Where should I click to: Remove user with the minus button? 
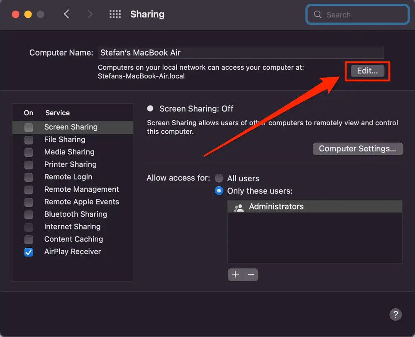pos(251,274)
